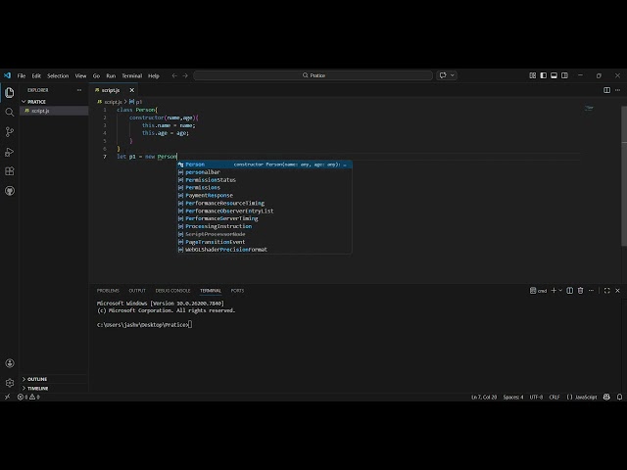627x470 pixels.
Task: Open the Search view icon
Action: point(10,113)
